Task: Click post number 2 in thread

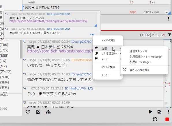Action: click(25, 60)
